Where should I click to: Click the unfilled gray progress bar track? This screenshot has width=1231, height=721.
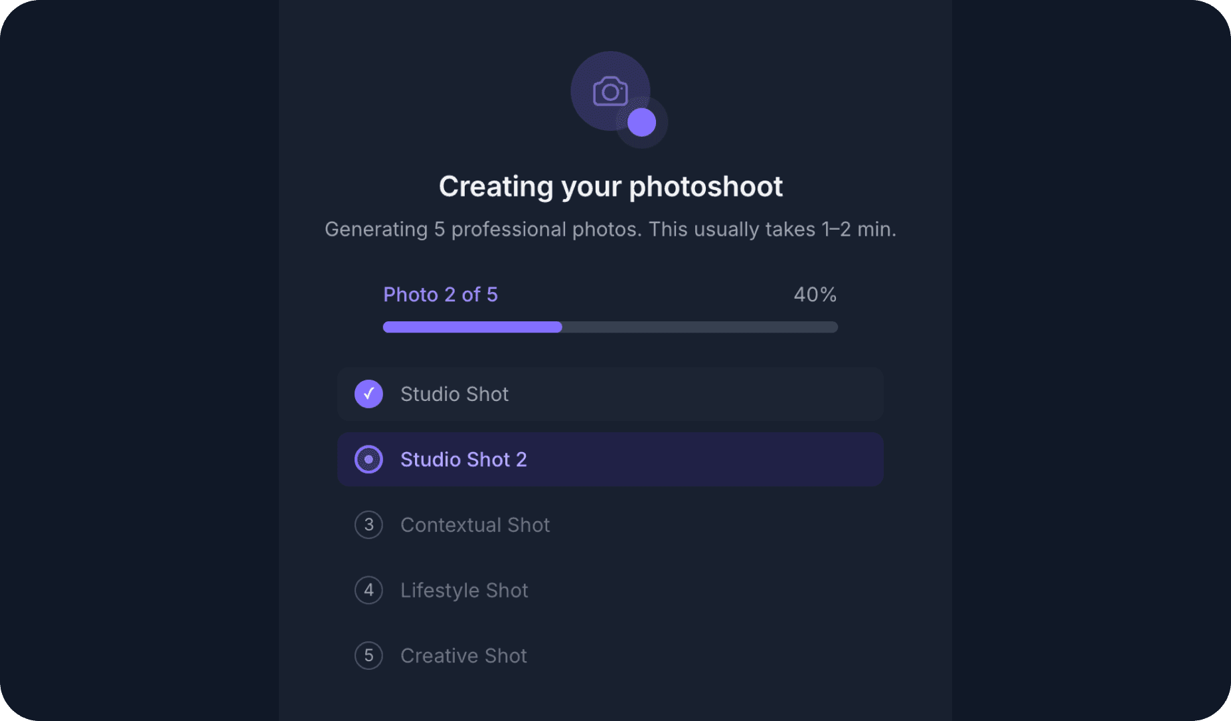(699, 327)
